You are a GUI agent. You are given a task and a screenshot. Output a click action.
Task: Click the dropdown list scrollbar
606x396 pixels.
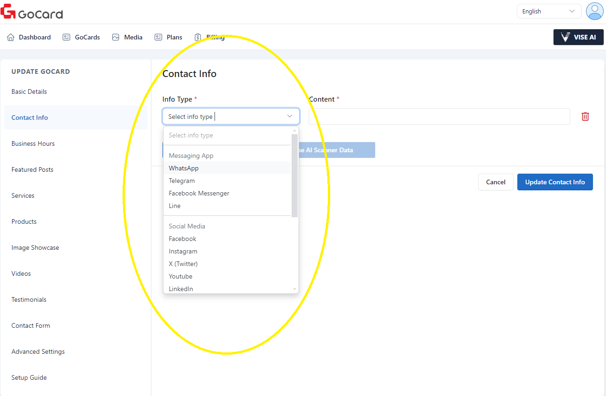tap(294, 175)
